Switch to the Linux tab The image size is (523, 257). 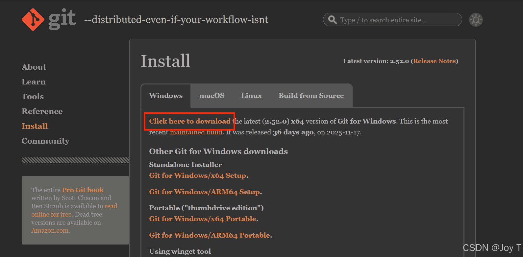251,96
